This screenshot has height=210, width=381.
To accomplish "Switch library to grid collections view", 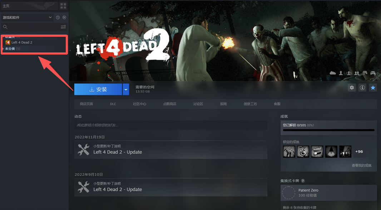I will [63, 6].
